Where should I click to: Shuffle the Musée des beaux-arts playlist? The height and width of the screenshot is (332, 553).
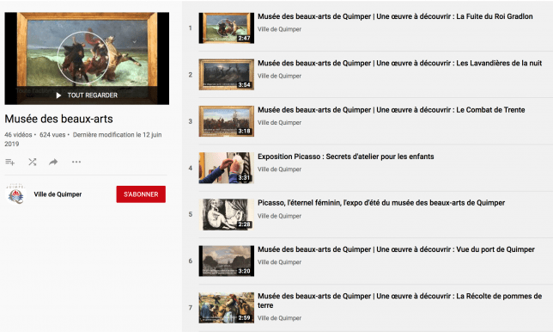[32, 162]
